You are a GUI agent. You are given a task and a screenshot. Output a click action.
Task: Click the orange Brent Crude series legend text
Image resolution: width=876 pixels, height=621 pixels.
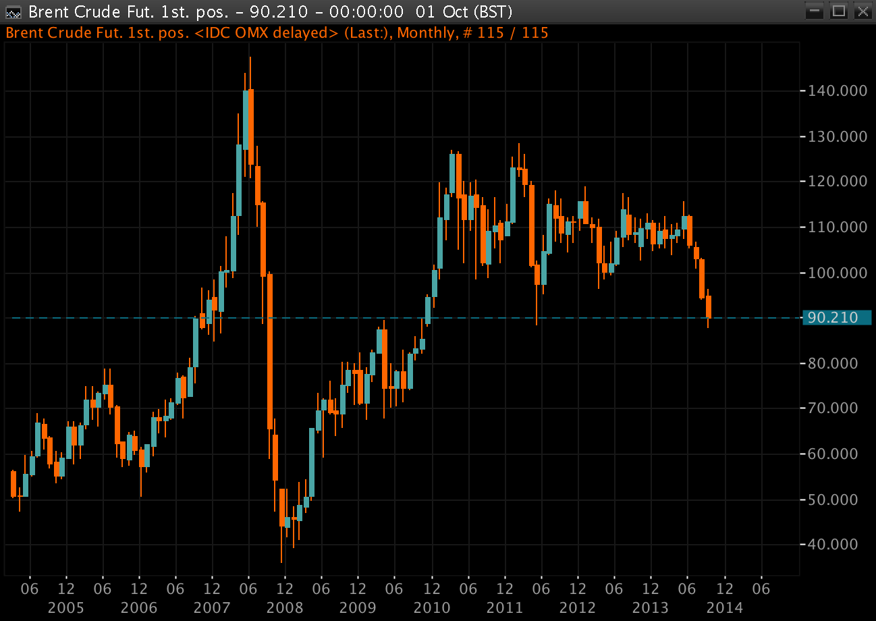point(277,33)
